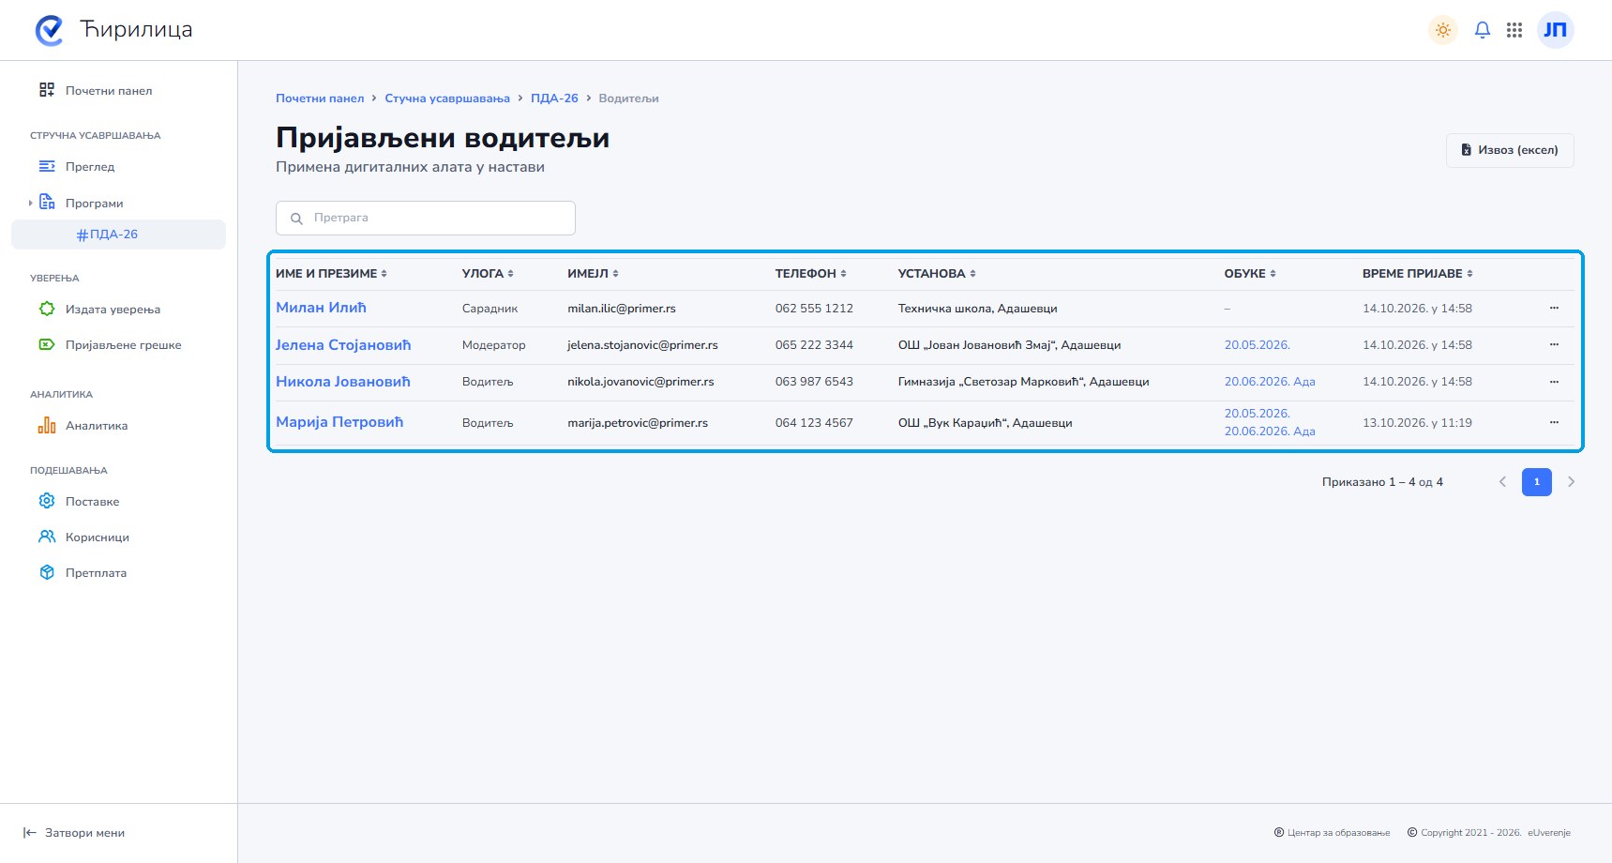Click the Претплата box icon

(47, 572)
